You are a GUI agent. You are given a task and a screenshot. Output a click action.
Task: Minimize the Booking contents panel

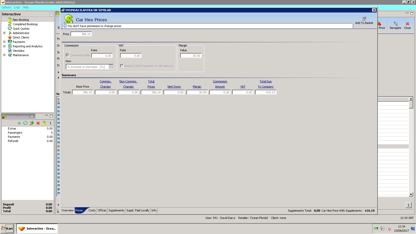coord(47,115)
